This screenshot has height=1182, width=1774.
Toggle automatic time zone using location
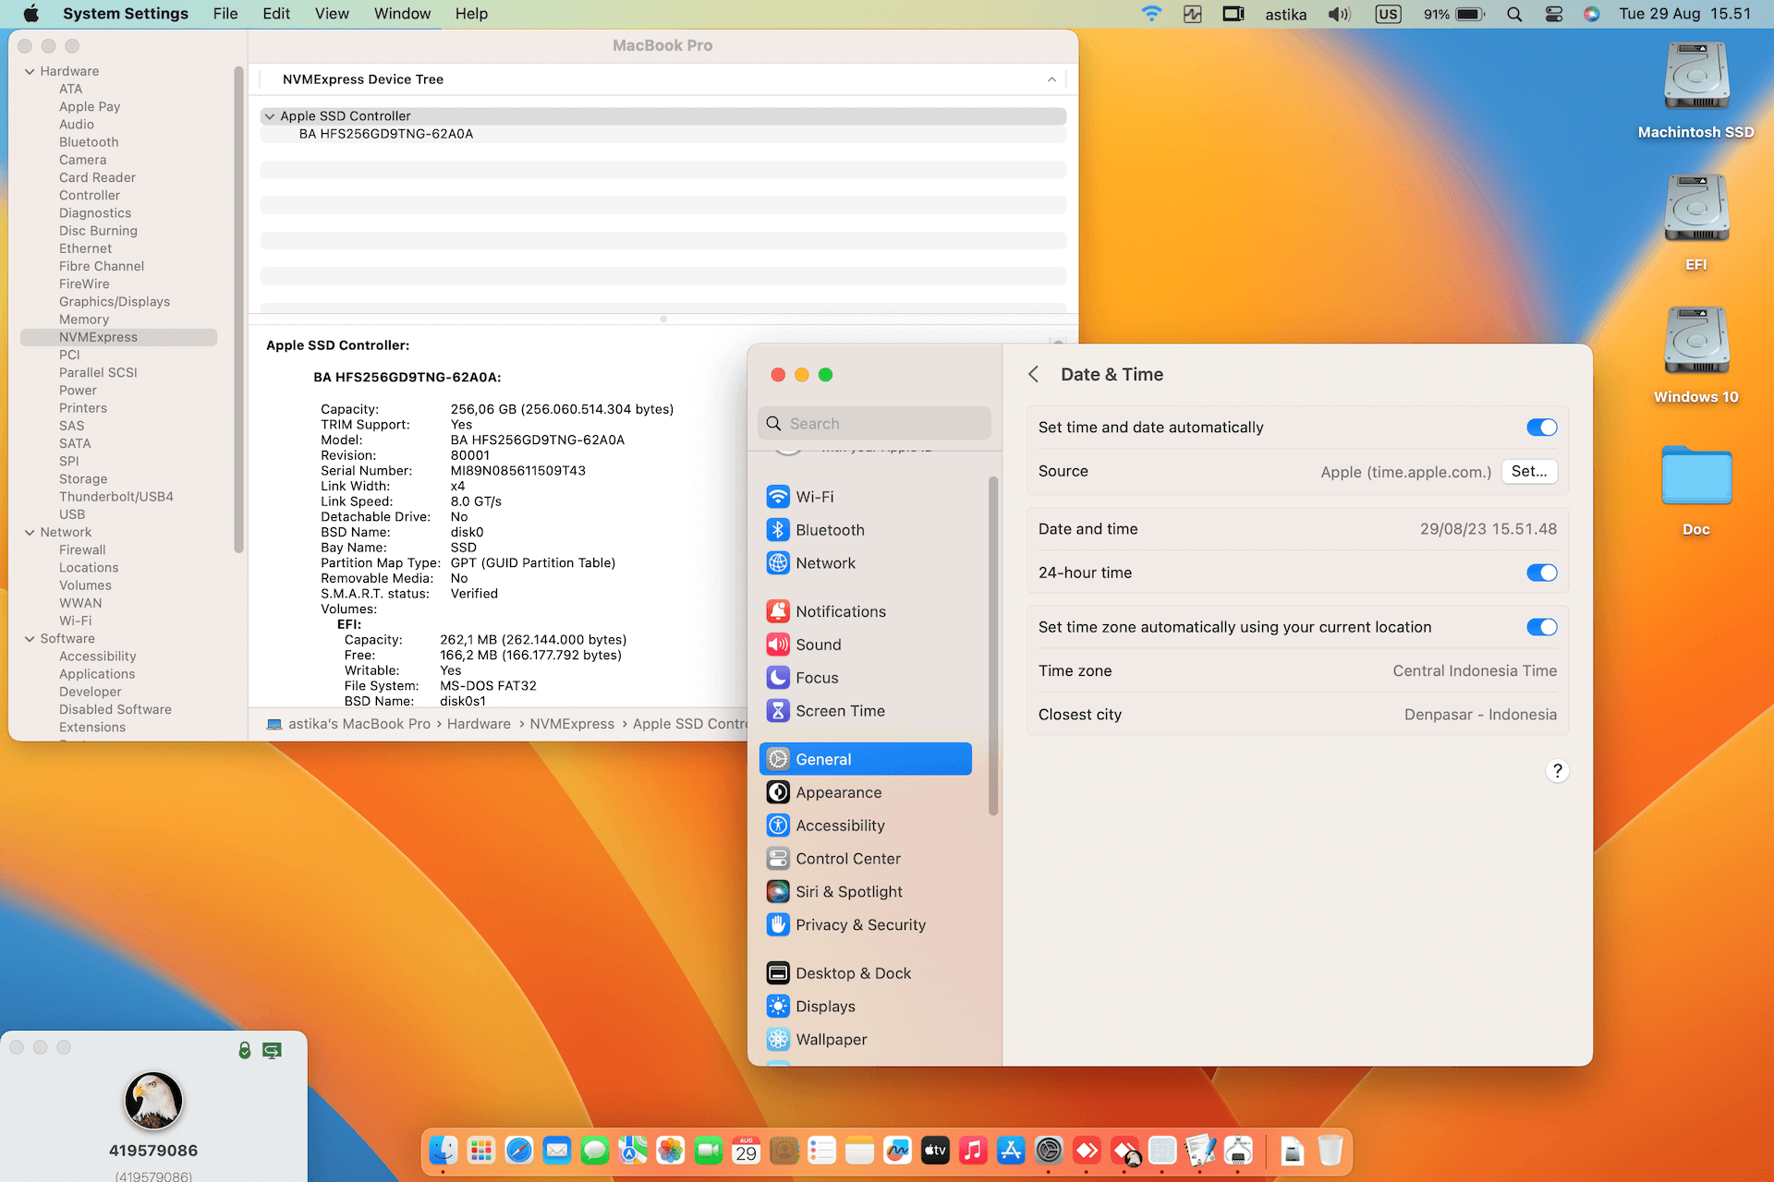pyautogui.click(x=1541, y=627)
